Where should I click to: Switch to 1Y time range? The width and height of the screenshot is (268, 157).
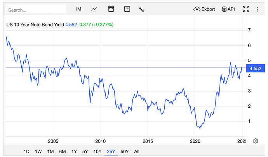(74, 151)
